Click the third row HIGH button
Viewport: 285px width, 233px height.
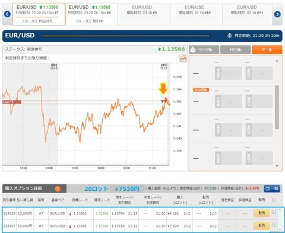tap(229, 130)
